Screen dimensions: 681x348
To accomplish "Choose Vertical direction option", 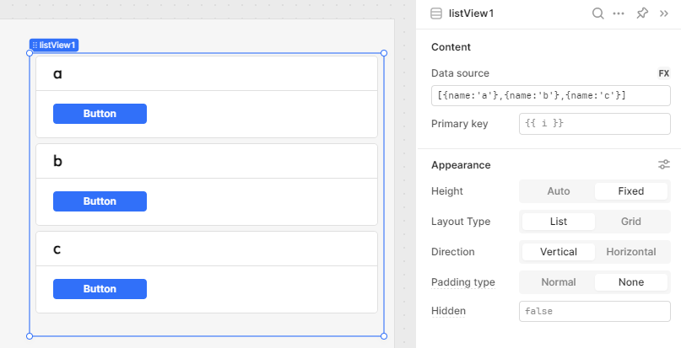I will (x=558, y=252).
